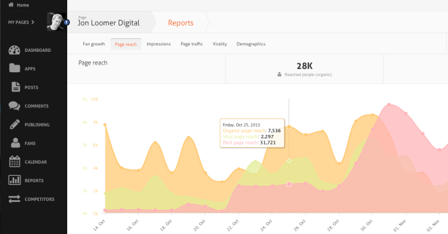Select the Page reach tab
Viewport: 448px width, 234px height.
(125, 44)
